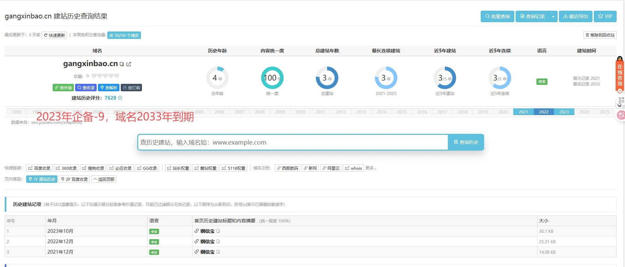This screenshot has width=625, height=267.
Task: Select year 2008 in the timeline
Action: [x=260, y=112]
